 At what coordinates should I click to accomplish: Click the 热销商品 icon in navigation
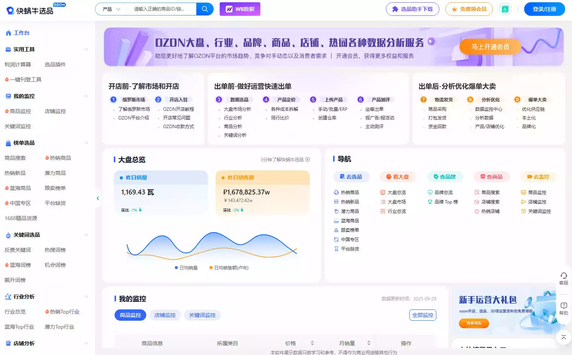coord(336,192)
